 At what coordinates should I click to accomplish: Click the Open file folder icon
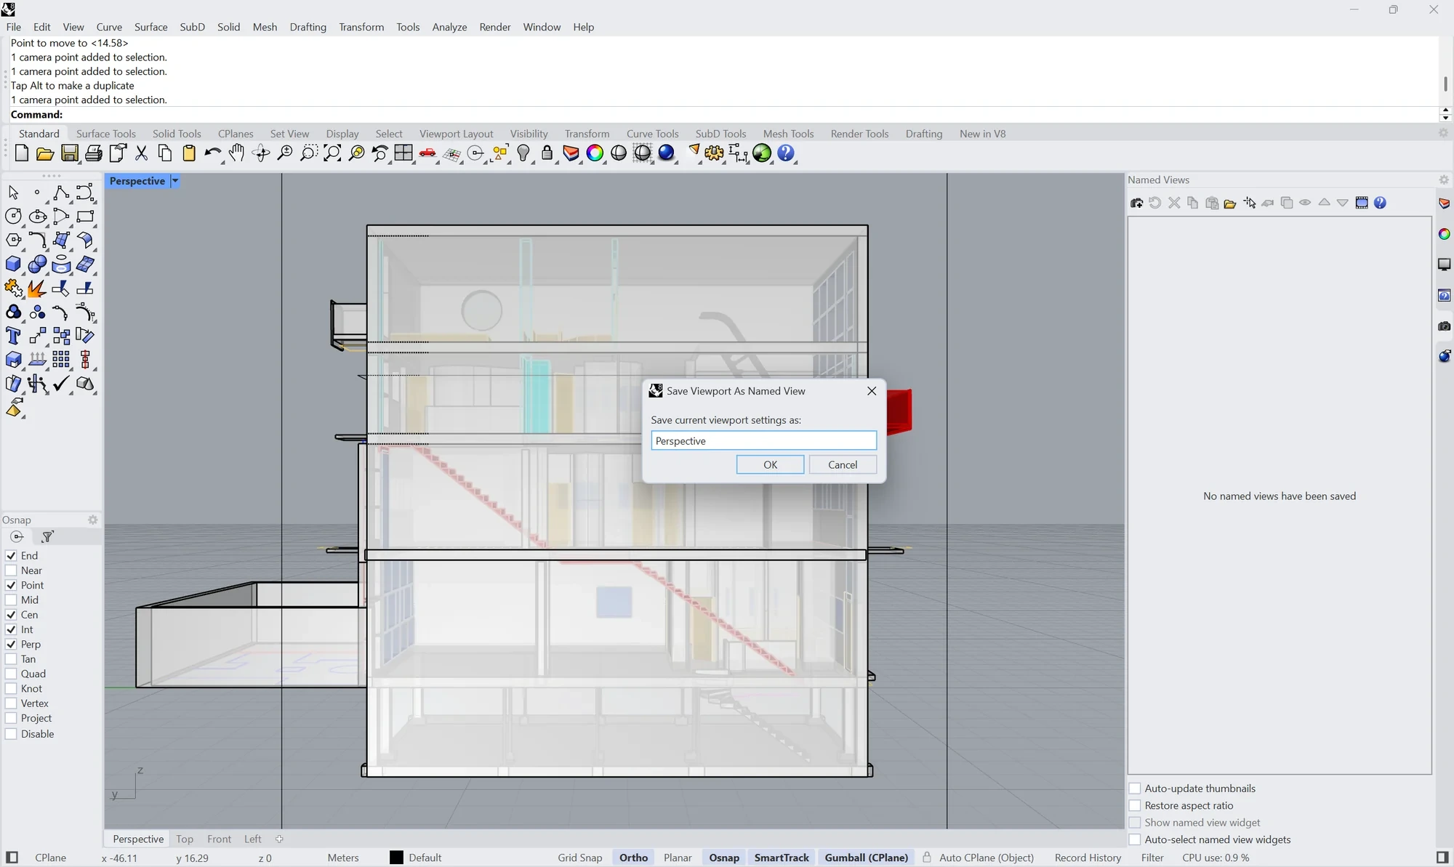[45, 153]
